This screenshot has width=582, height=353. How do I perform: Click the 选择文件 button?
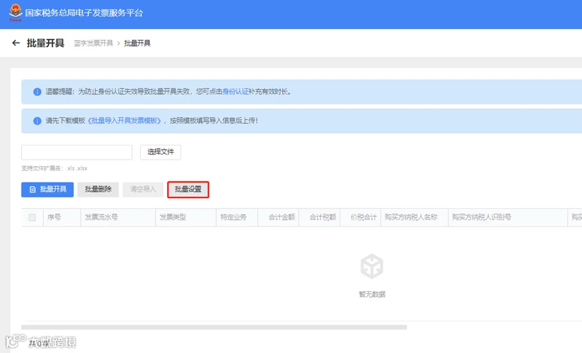click(160, 152)
